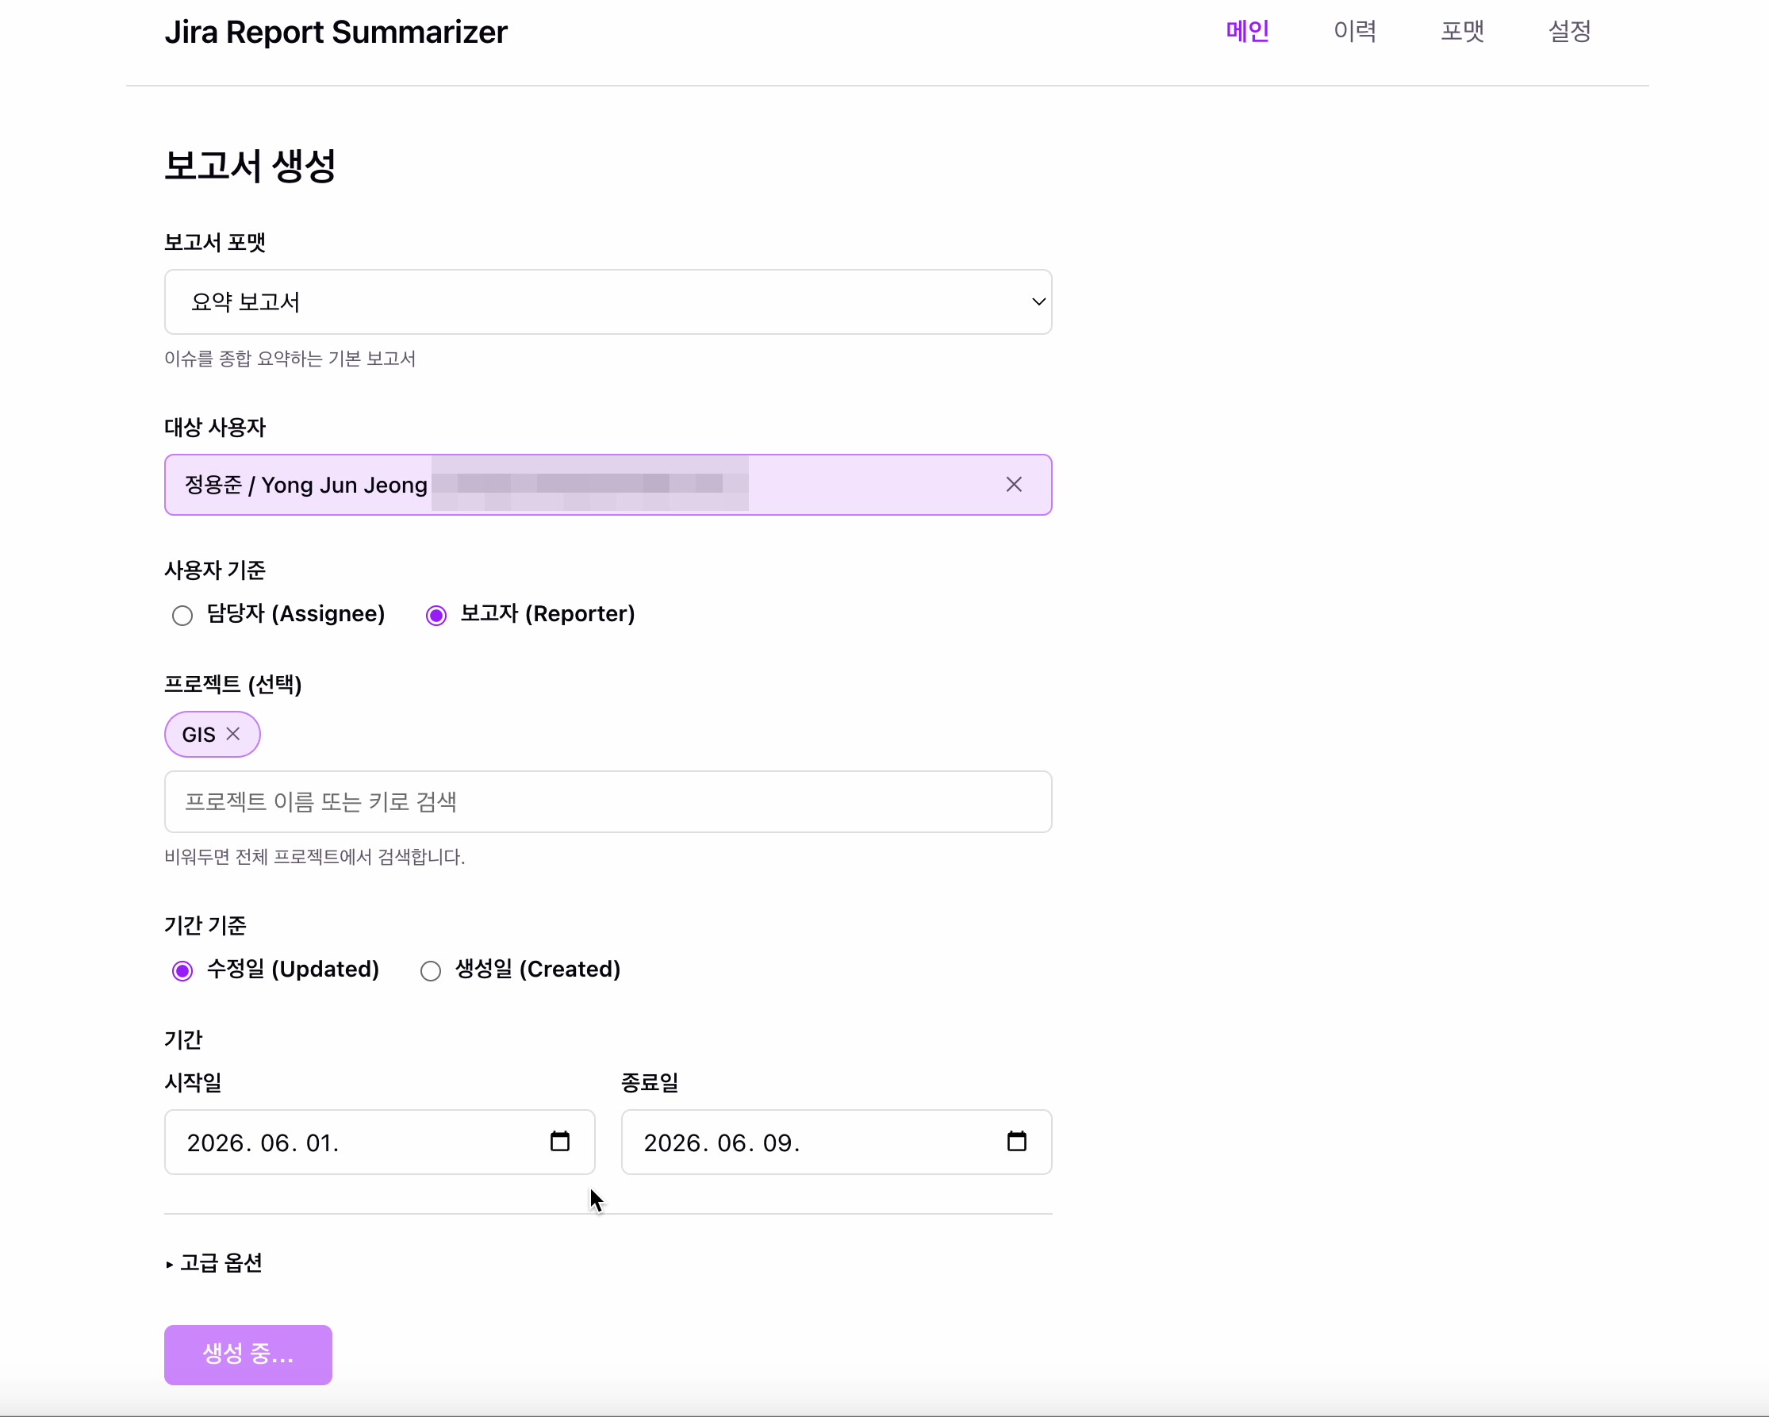
Task: Click the 이슈를 종합 요약하는 기본 보고서 hint
Action: (x=290, y=359)
